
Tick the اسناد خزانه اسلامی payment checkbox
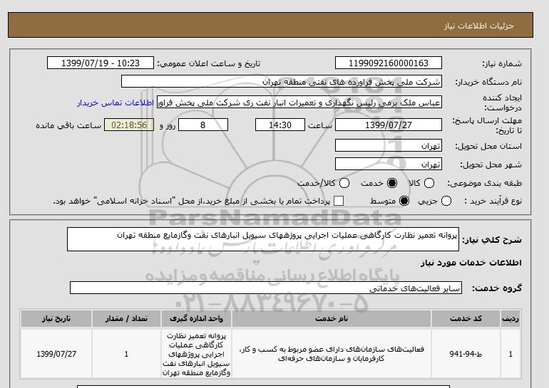(x=339, y=201)
